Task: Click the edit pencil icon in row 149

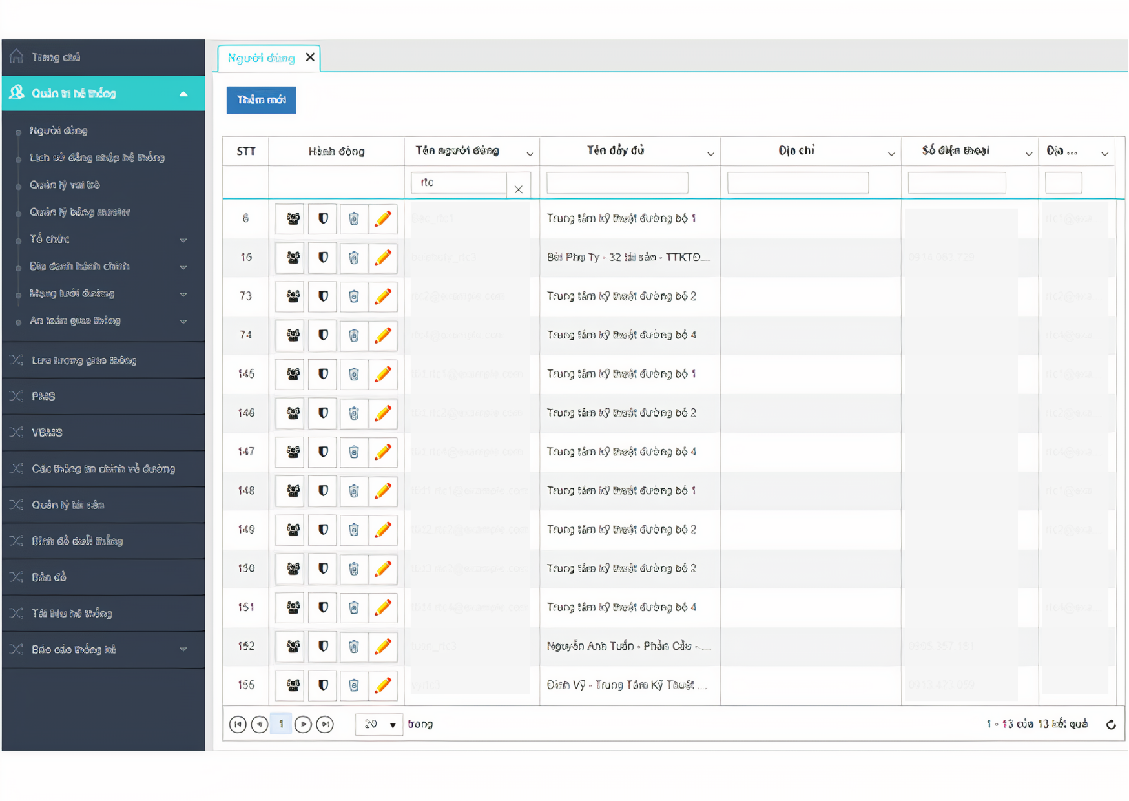Action: pyautogui.click(x=383, y=530)
